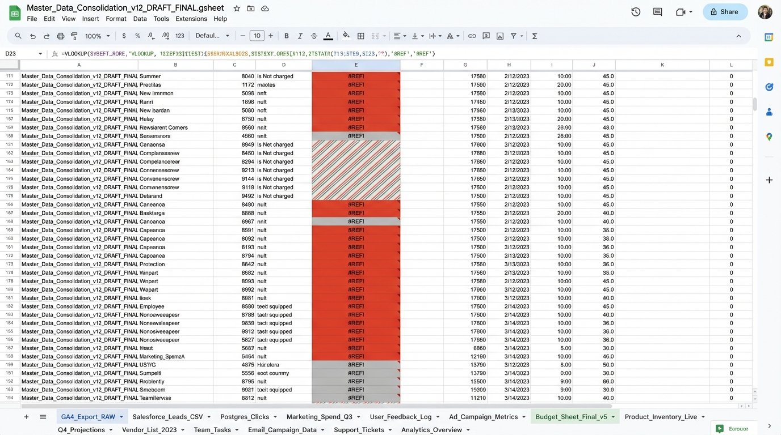Viewport: 781px width, 435px height.
Task: Toggle italic formatting
Action: pyautogui.click(x=300, y=36)
